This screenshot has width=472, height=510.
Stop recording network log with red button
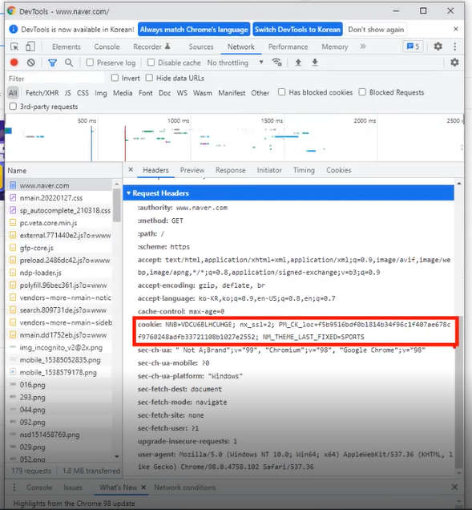(14, 63)
